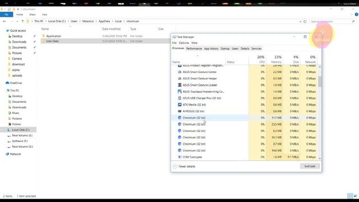The width and height of the screenshot is (359, 202).
Task: Click the User Data folder icon
Action: coord(44,41)
